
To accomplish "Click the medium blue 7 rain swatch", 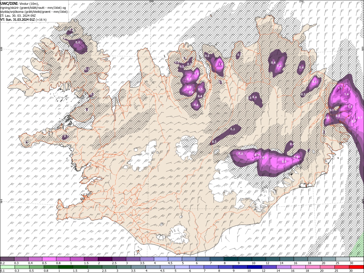I will (211, 267).
